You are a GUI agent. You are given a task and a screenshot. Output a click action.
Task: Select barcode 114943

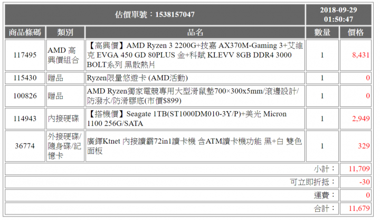(x=25, y=119)
